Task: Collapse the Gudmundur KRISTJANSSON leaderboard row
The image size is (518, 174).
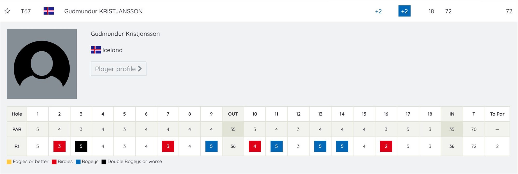Action: 259,11
